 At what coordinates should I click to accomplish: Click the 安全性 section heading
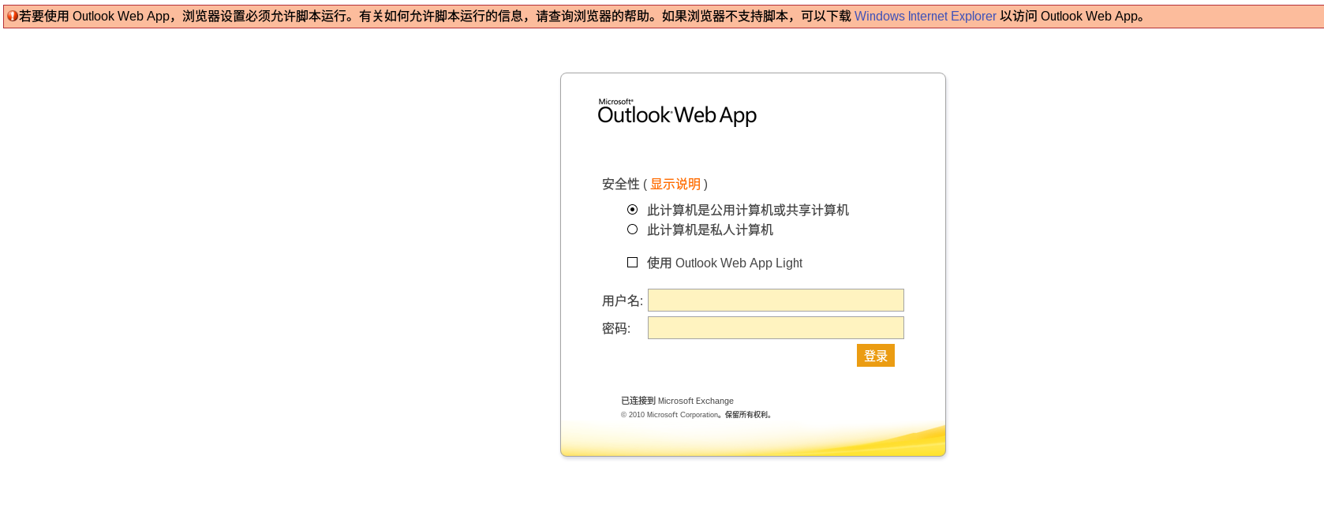[620, 184]
